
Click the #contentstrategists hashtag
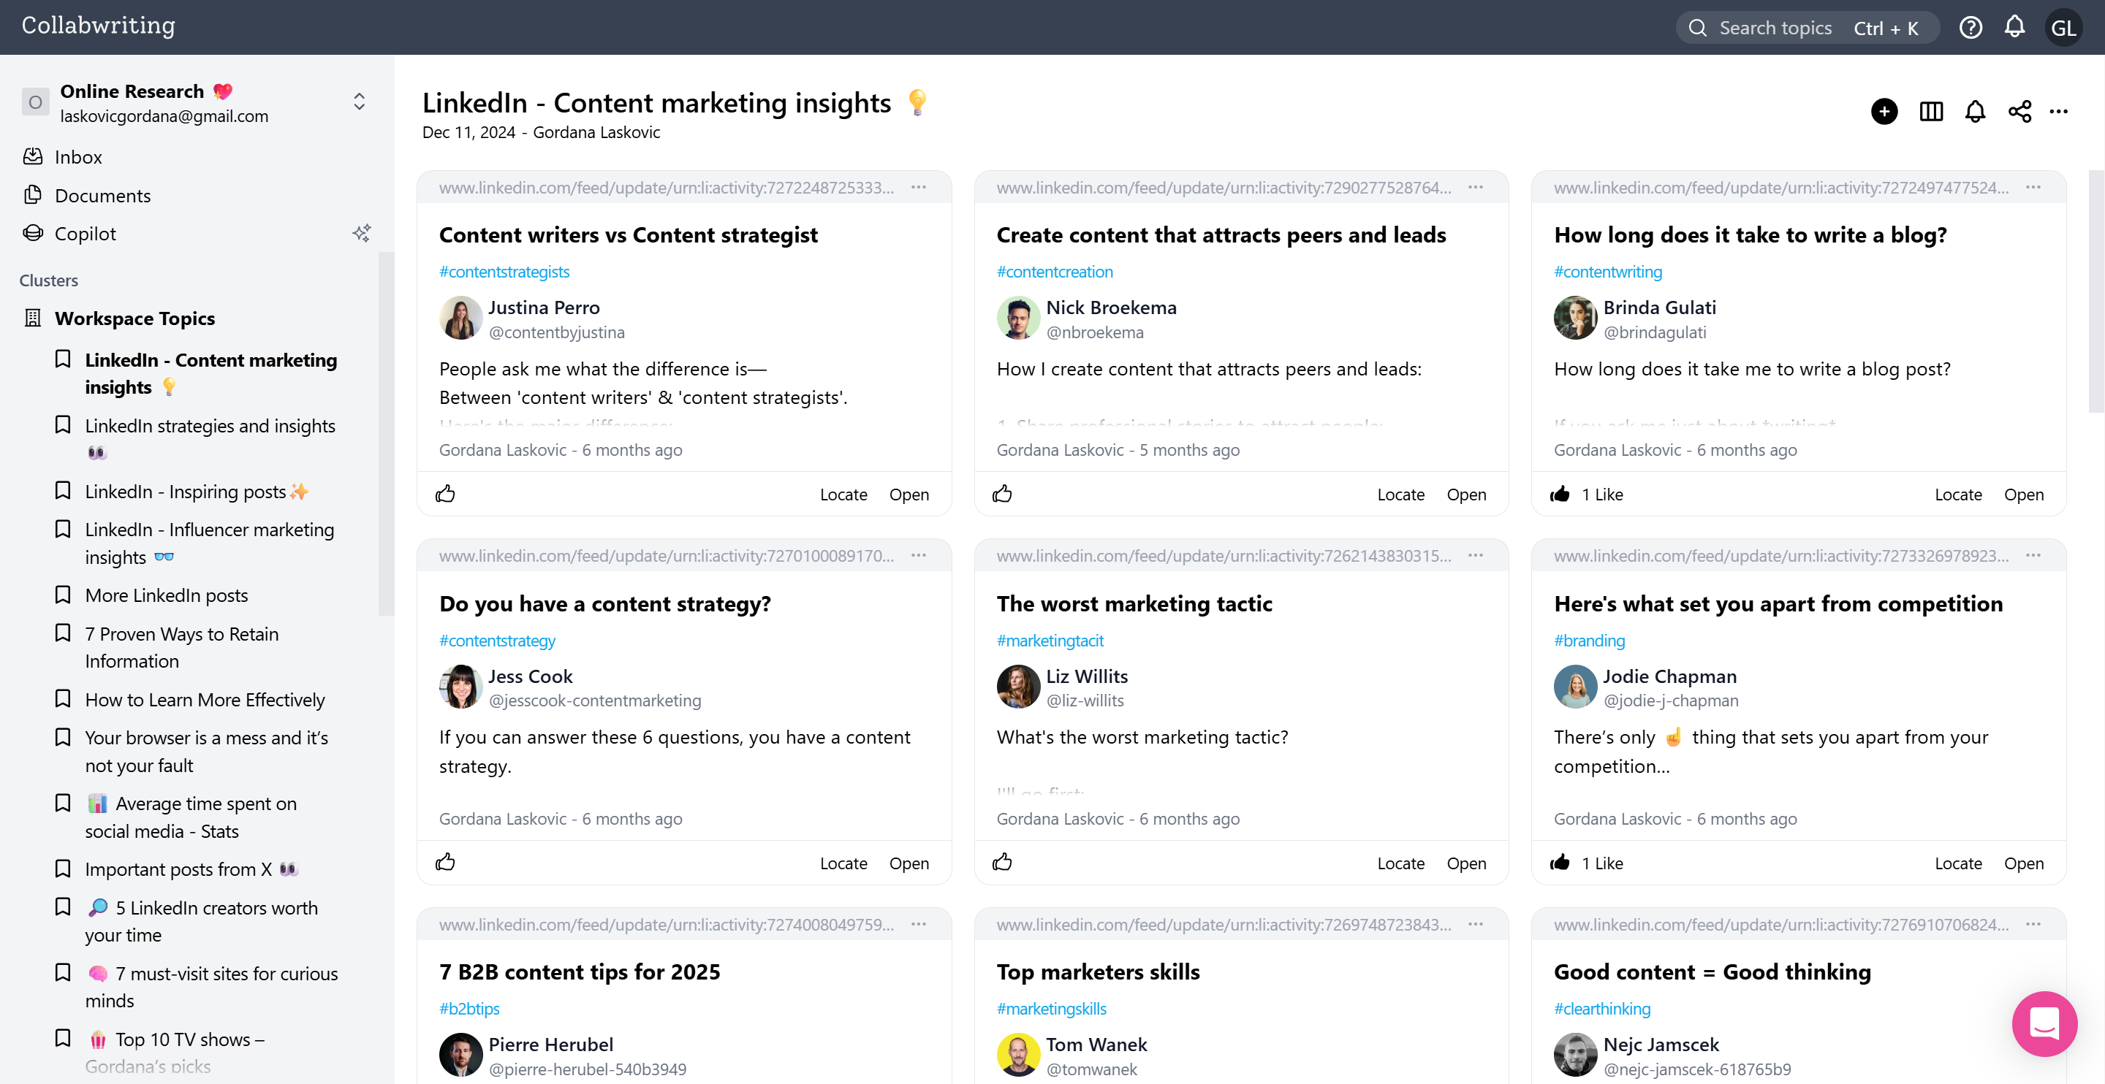[x=504, y=272]
